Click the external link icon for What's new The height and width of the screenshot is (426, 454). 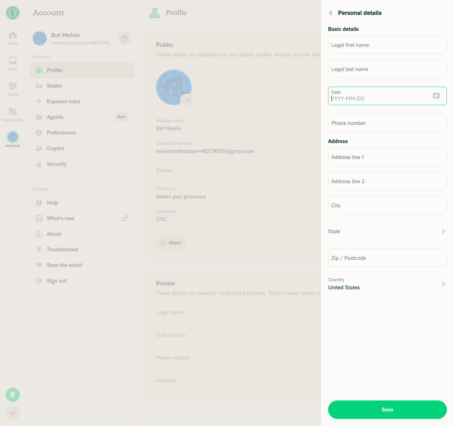point(125,218)
